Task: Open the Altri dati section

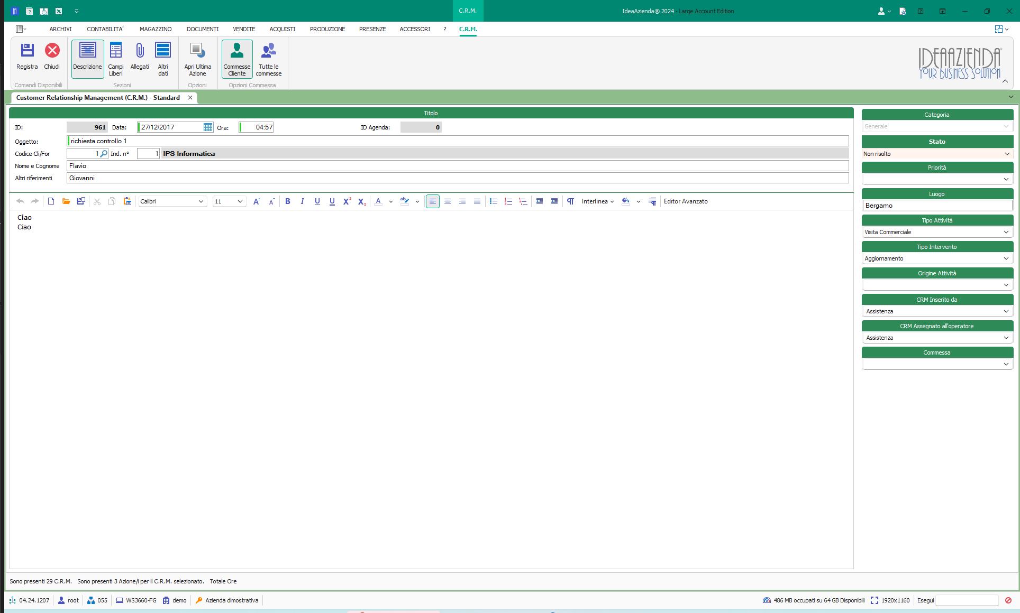Action: (163, 59)
